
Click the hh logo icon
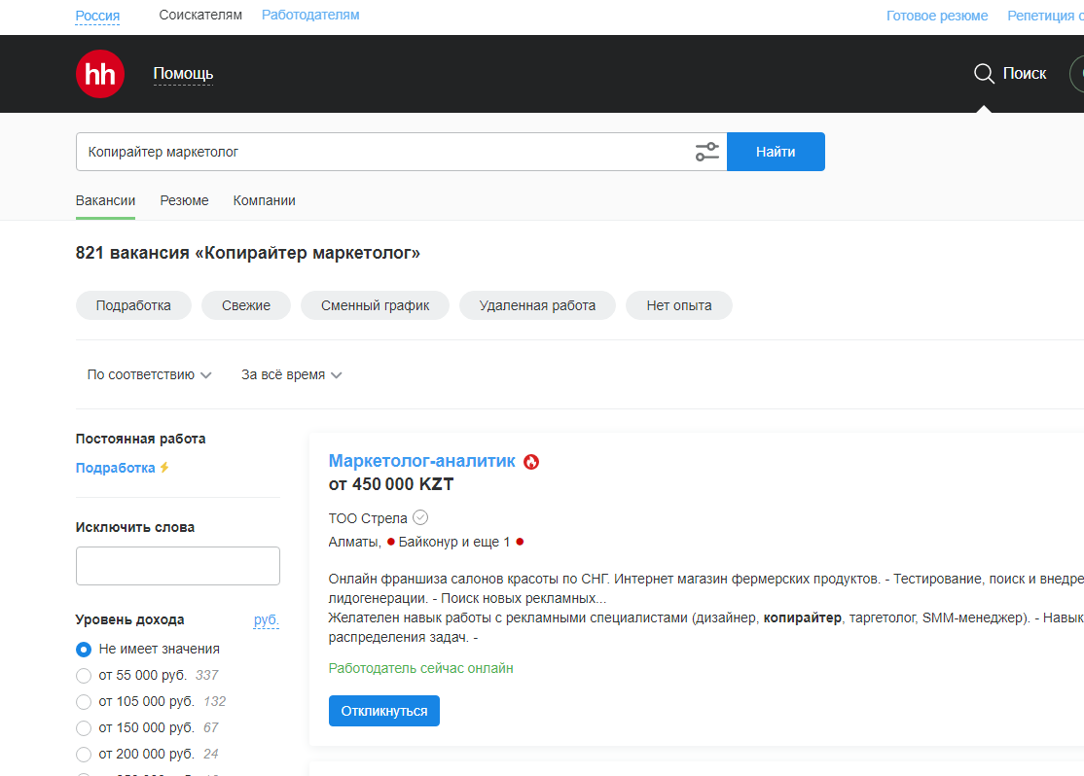click(x=100, y=74)
